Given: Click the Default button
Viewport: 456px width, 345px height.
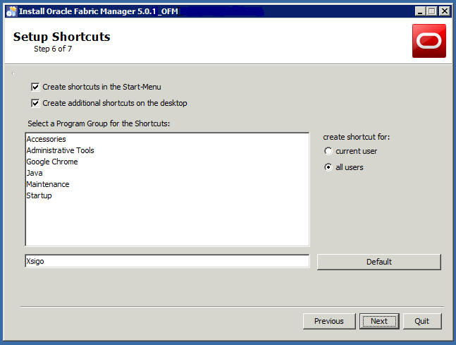Looking at the screenshot, I should (379, 262).
